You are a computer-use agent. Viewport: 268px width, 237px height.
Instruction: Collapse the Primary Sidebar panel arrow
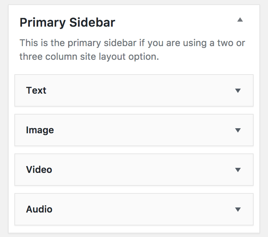pyautogui.click(x=240, y=20)
